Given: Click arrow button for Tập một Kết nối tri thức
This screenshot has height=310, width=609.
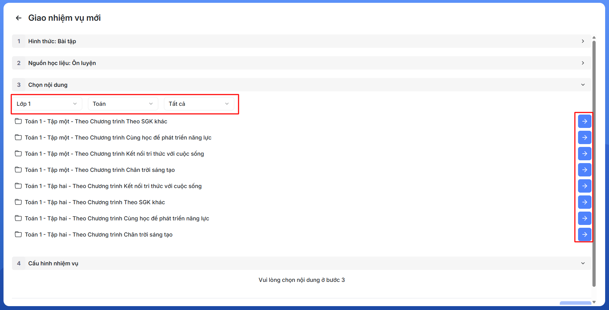Looking at the screenshot, I should click(584, 154).
